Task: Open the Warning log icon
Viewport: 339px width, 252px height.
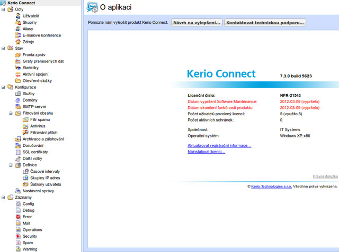Action: click(18, 249)
